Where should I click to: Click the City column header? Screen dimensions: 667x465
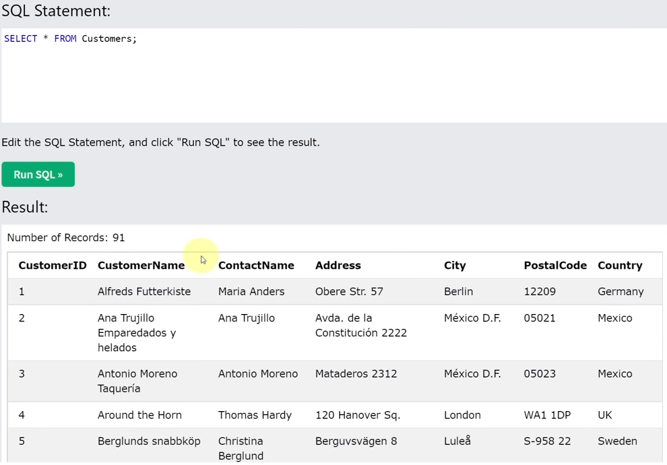[x=455, y=266]
